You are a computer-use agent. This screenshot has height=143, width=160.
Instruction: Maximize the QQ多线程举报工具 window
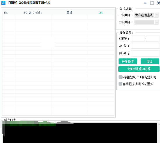[x=152, y=3]
